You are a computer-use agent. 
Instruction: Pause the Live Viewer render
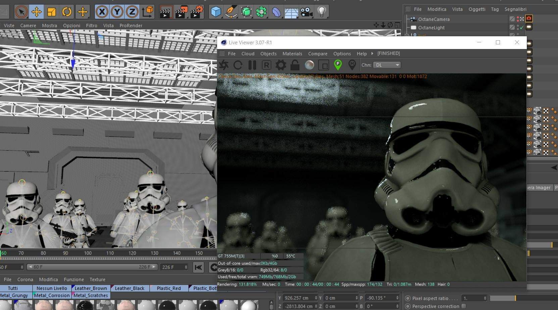pos(252,65)
